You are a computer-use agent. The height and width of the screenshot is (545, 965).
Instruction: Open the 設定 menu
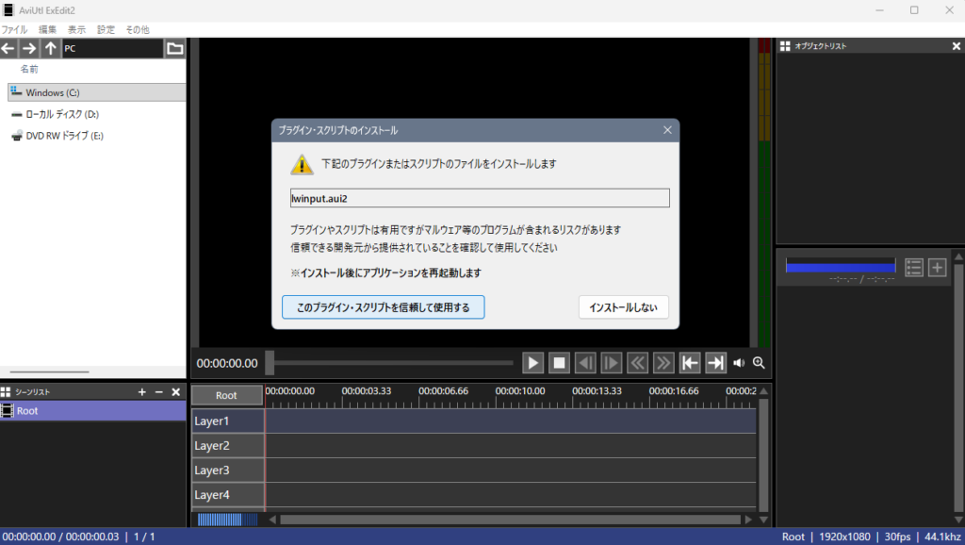pos(106,29)
